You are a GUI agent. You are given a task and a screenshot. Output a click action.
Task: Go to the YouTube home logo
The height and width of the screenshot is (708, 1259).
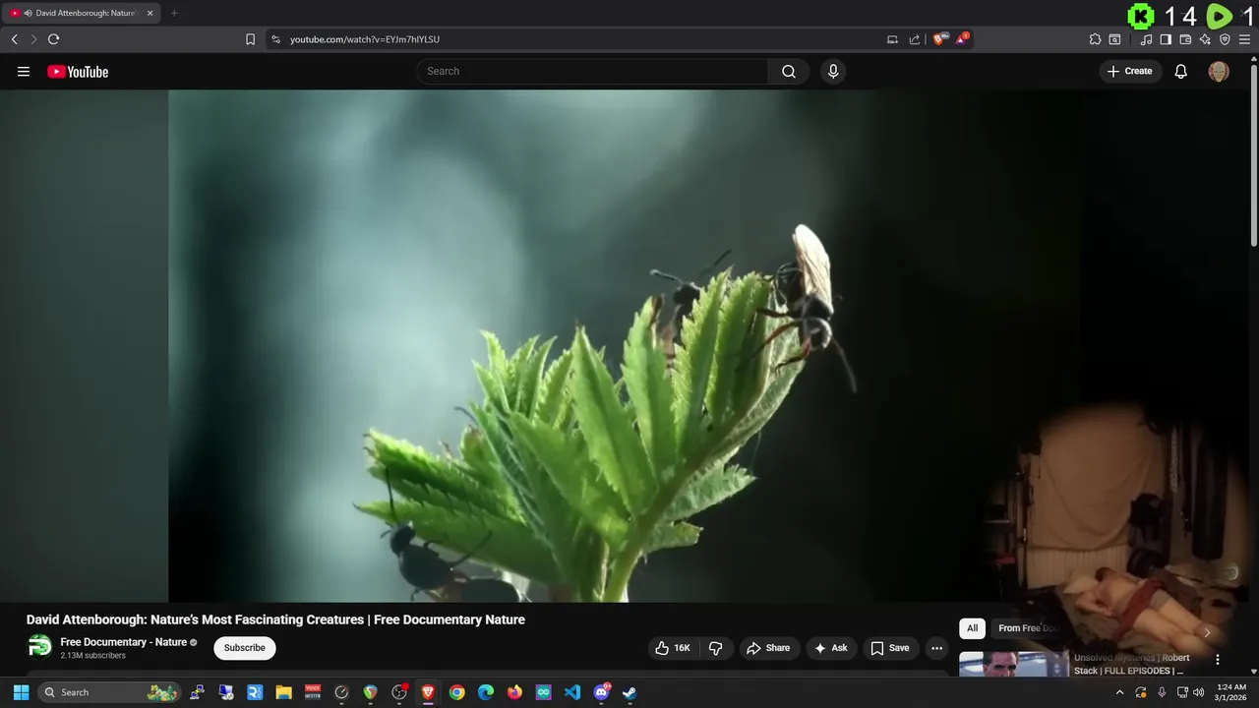point(78,72)
